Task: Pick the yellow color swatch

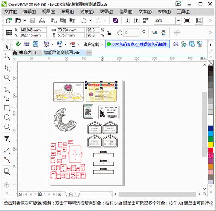Action: 211,145
